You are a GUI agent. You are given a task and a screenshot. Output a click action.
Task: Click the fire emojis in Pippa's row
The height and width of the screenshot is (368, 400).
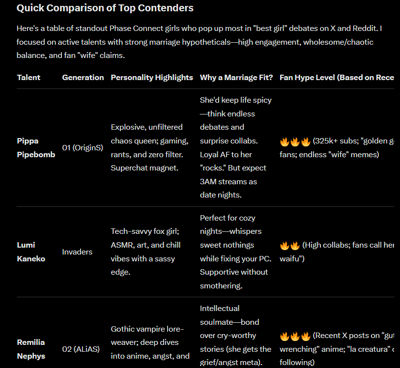295,142
